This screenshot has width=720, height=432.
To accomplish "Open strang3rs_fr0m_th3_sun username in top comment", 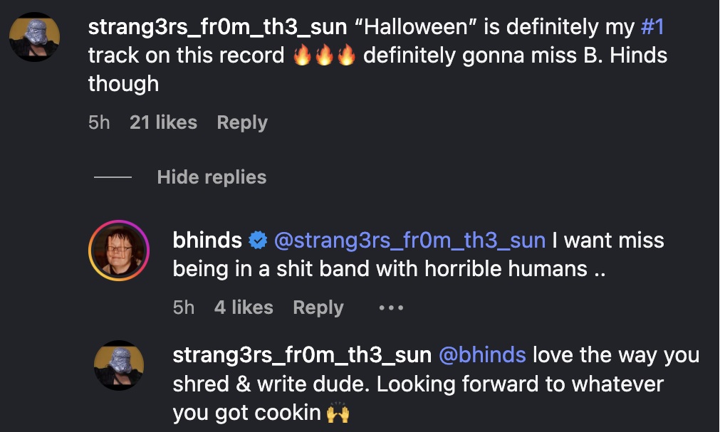I will coord(217,27).
